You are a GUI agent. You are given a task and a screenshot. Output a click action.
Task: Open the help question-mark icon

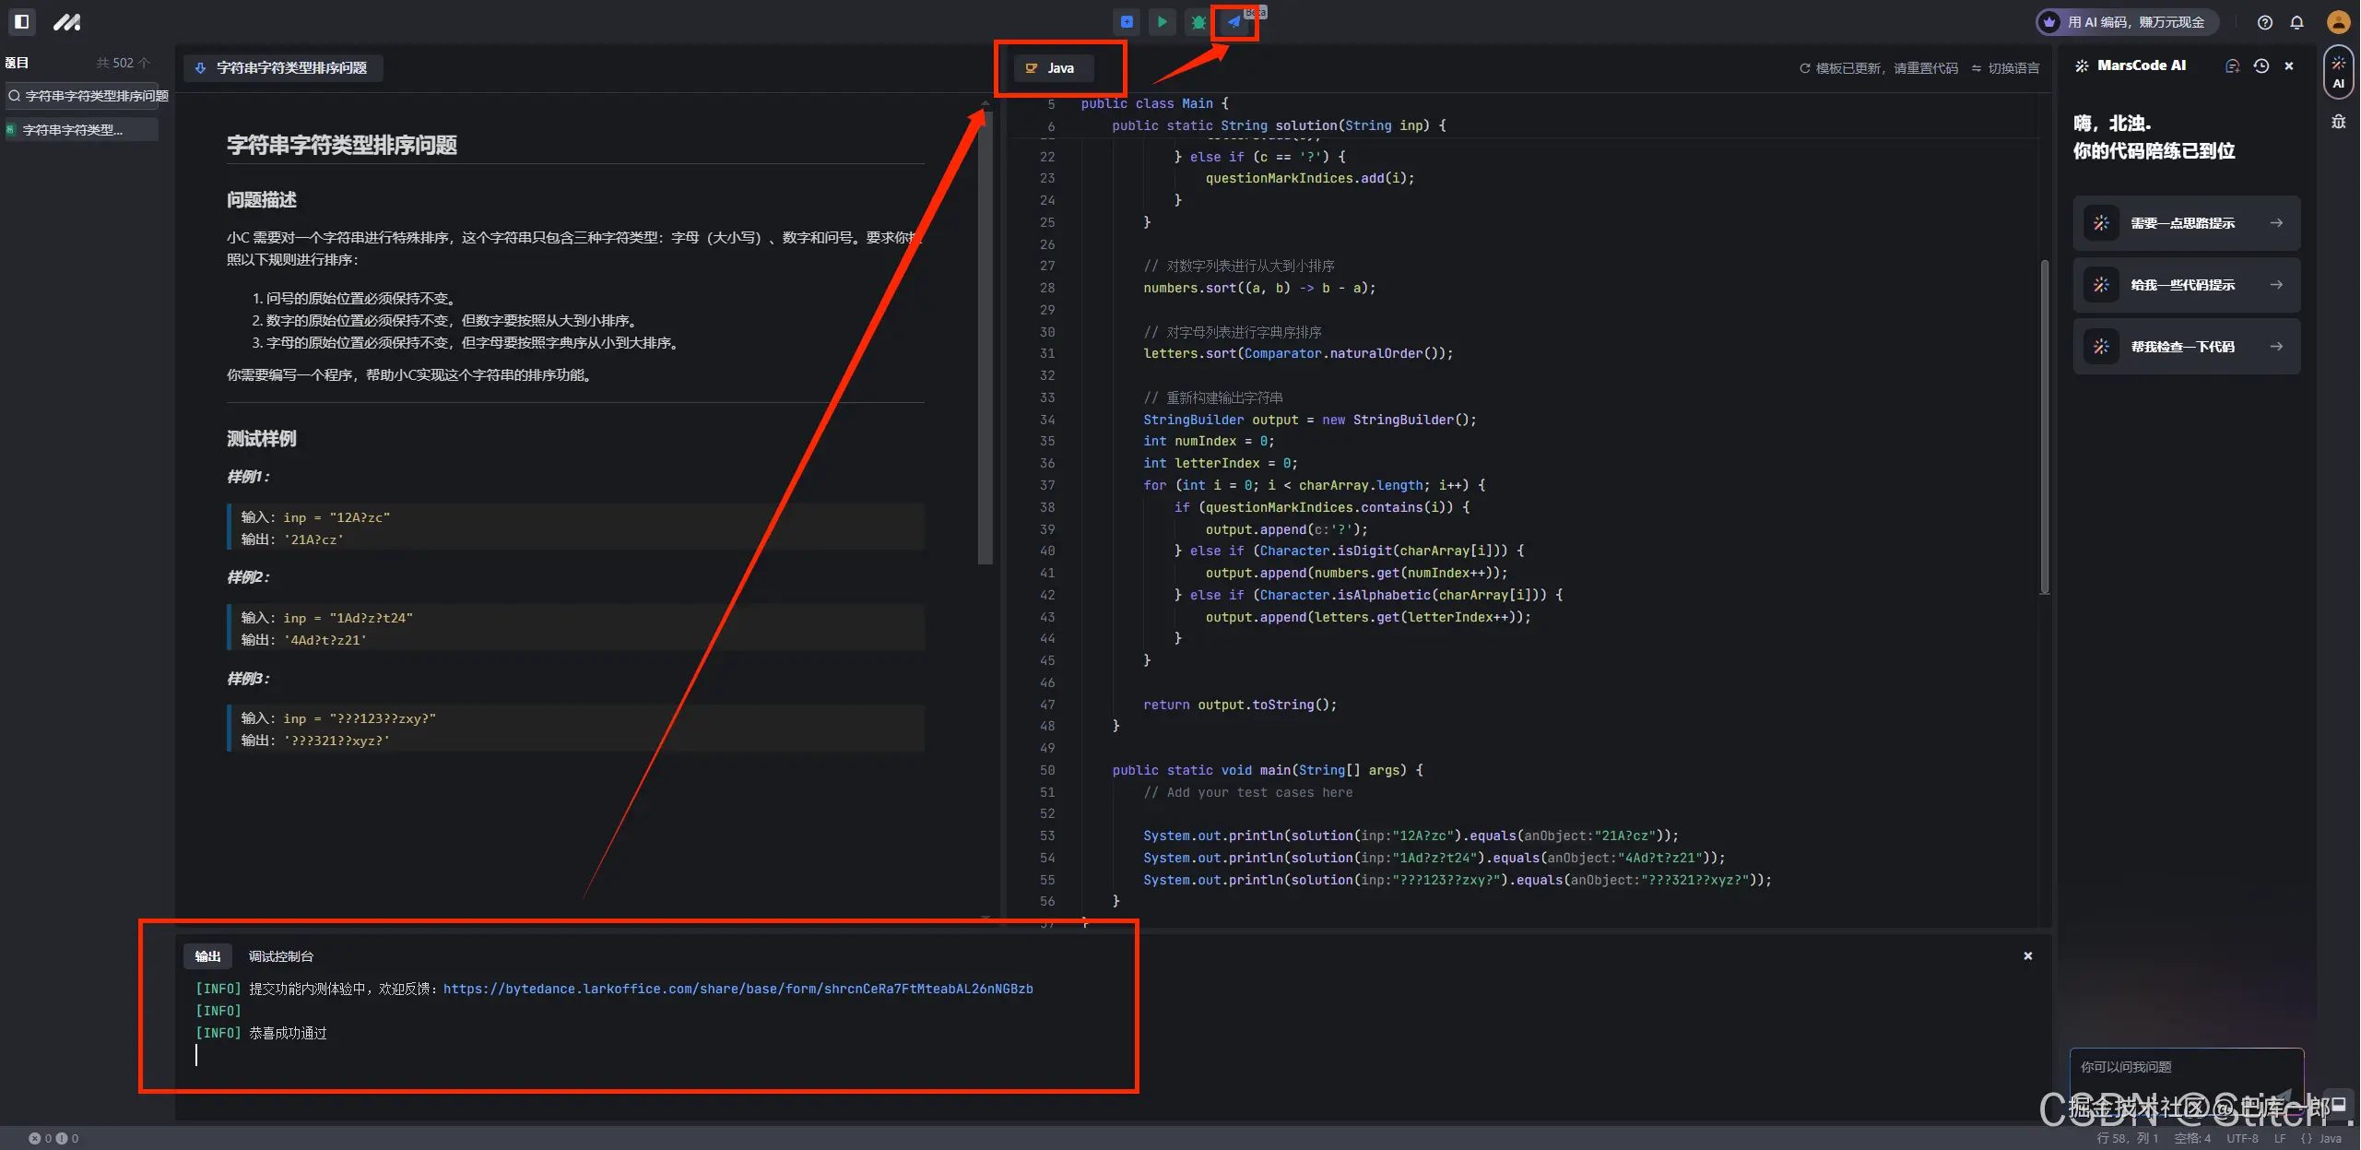click(2264, 22)
